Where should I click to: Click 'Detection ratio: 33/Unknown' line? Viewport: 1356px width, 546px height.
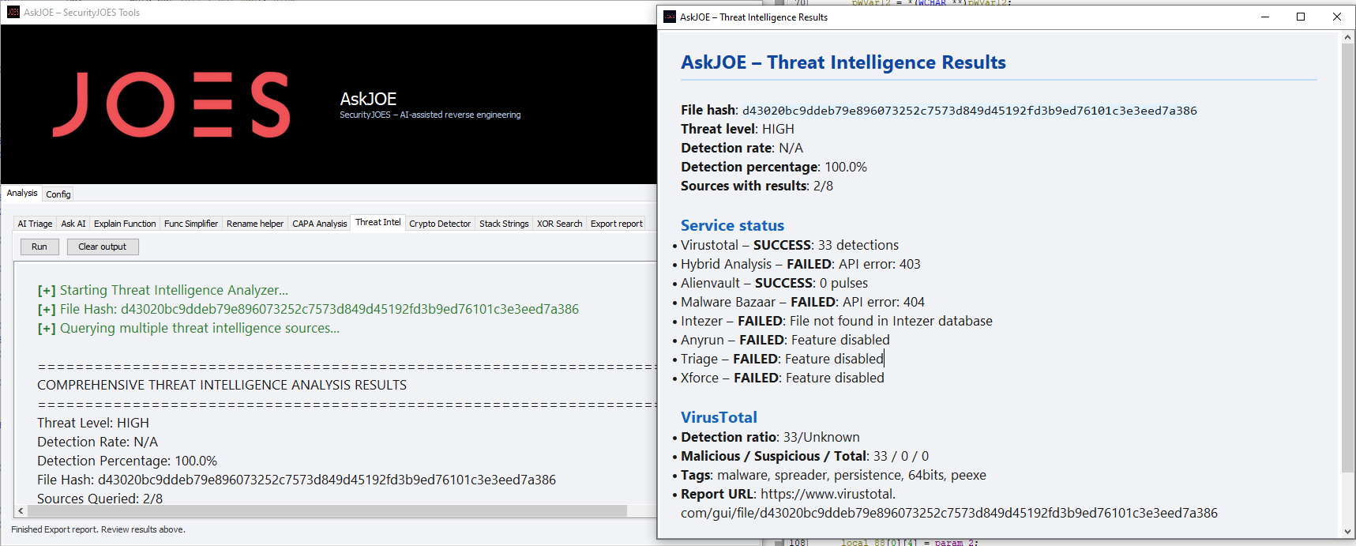770,437
